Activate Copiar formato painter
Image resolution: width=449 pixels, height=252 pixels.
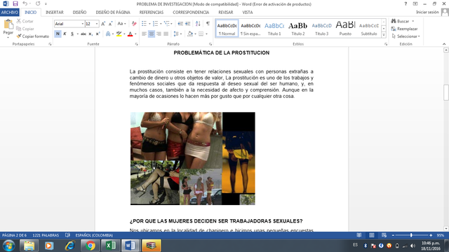click(33, 36)
